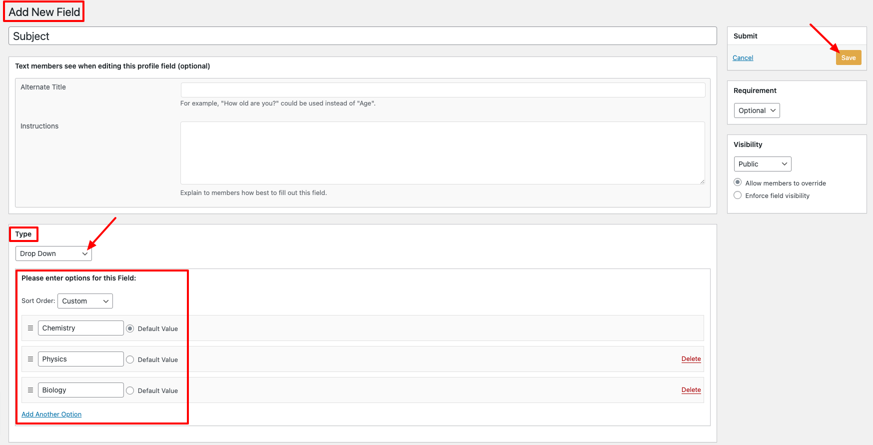
Task: Open the Sort Order Custom dropdown
Action: [x=85, y=301]
